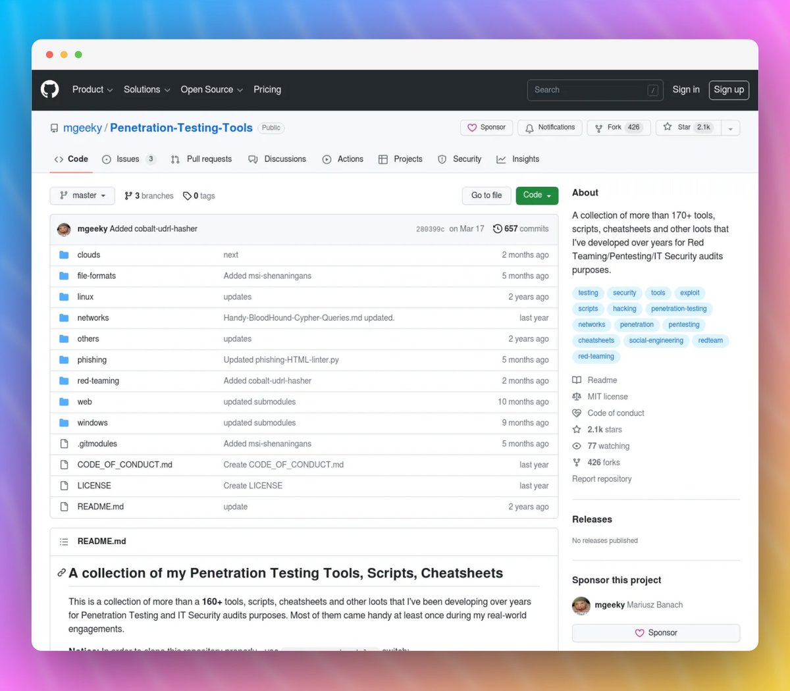
Task: Click the eye icon beside 77 watching
Action: pos(577,446)
